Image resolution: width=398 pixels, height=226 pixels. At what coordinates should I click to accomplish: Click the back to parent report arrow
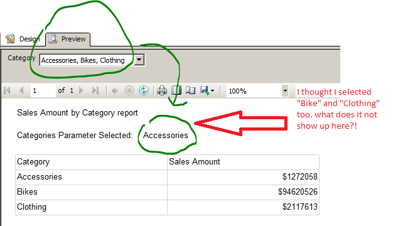[x=115, y=90]
